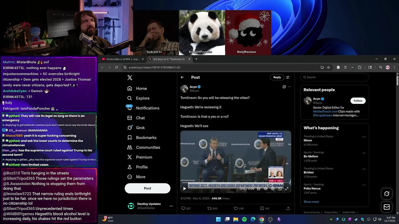Open the Chrome Extensions puzzle icon
399x224 pixels.
pos(359,68)
